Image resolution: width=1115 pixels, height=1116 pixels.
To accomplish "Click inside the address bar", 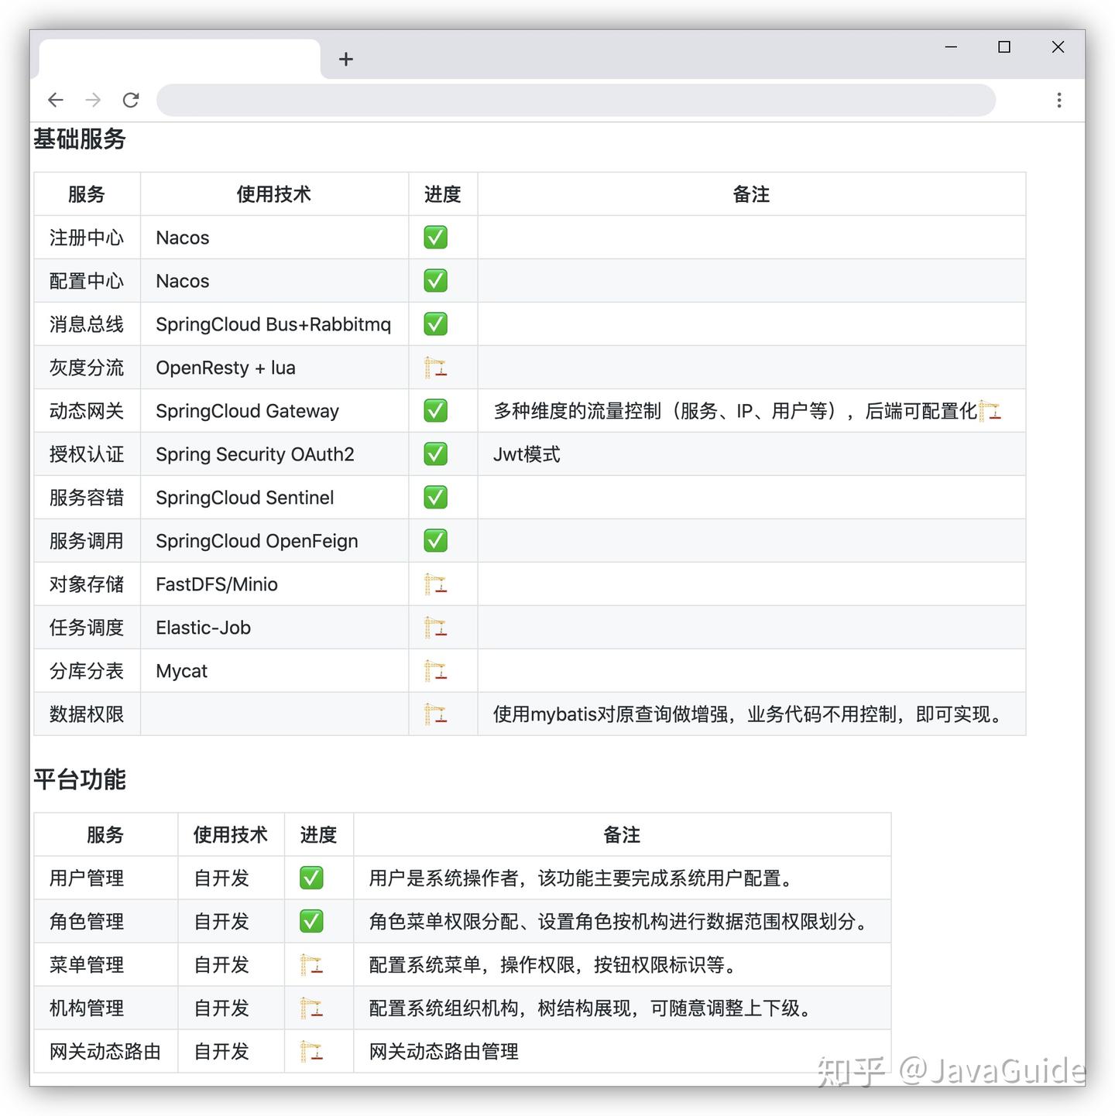I will pos(576,100).
